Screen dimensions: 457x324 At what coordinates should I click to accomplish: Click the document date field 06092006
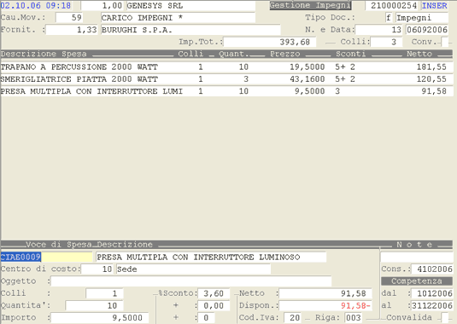427,30
